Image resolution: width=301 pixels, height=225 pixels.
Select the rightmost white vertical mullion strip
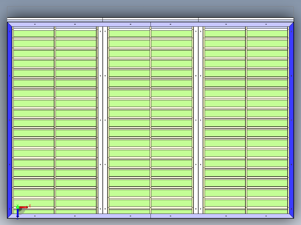click(200, 120)
